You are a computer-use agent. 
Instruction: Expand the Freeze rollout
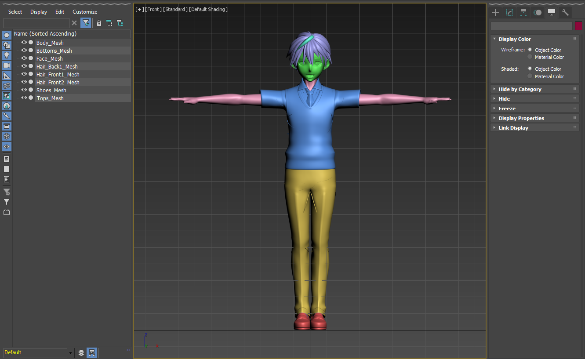click(507, 109)
